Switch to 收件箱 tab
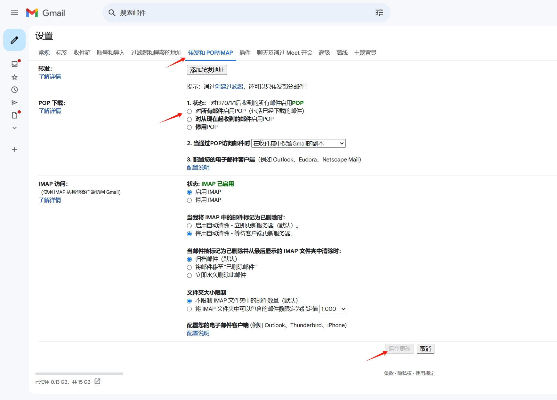 [x=82, y=53]
